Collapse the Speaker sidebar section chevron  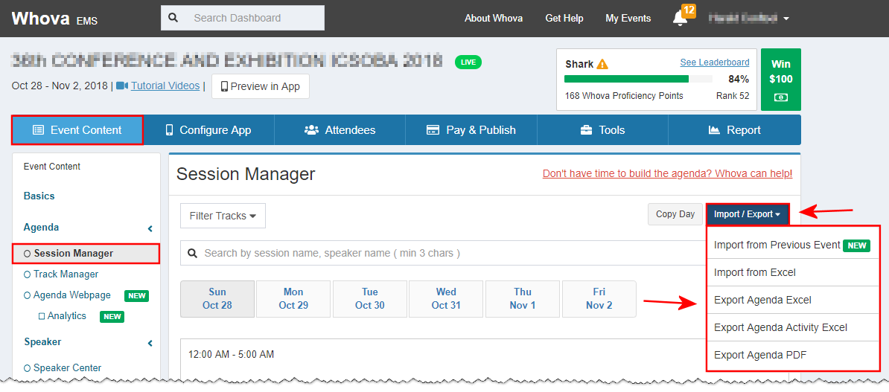[150, 344]
